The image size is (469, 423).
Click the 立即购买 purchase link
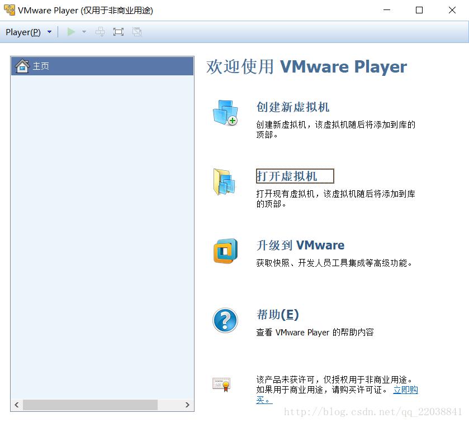(x=405, y=390)
